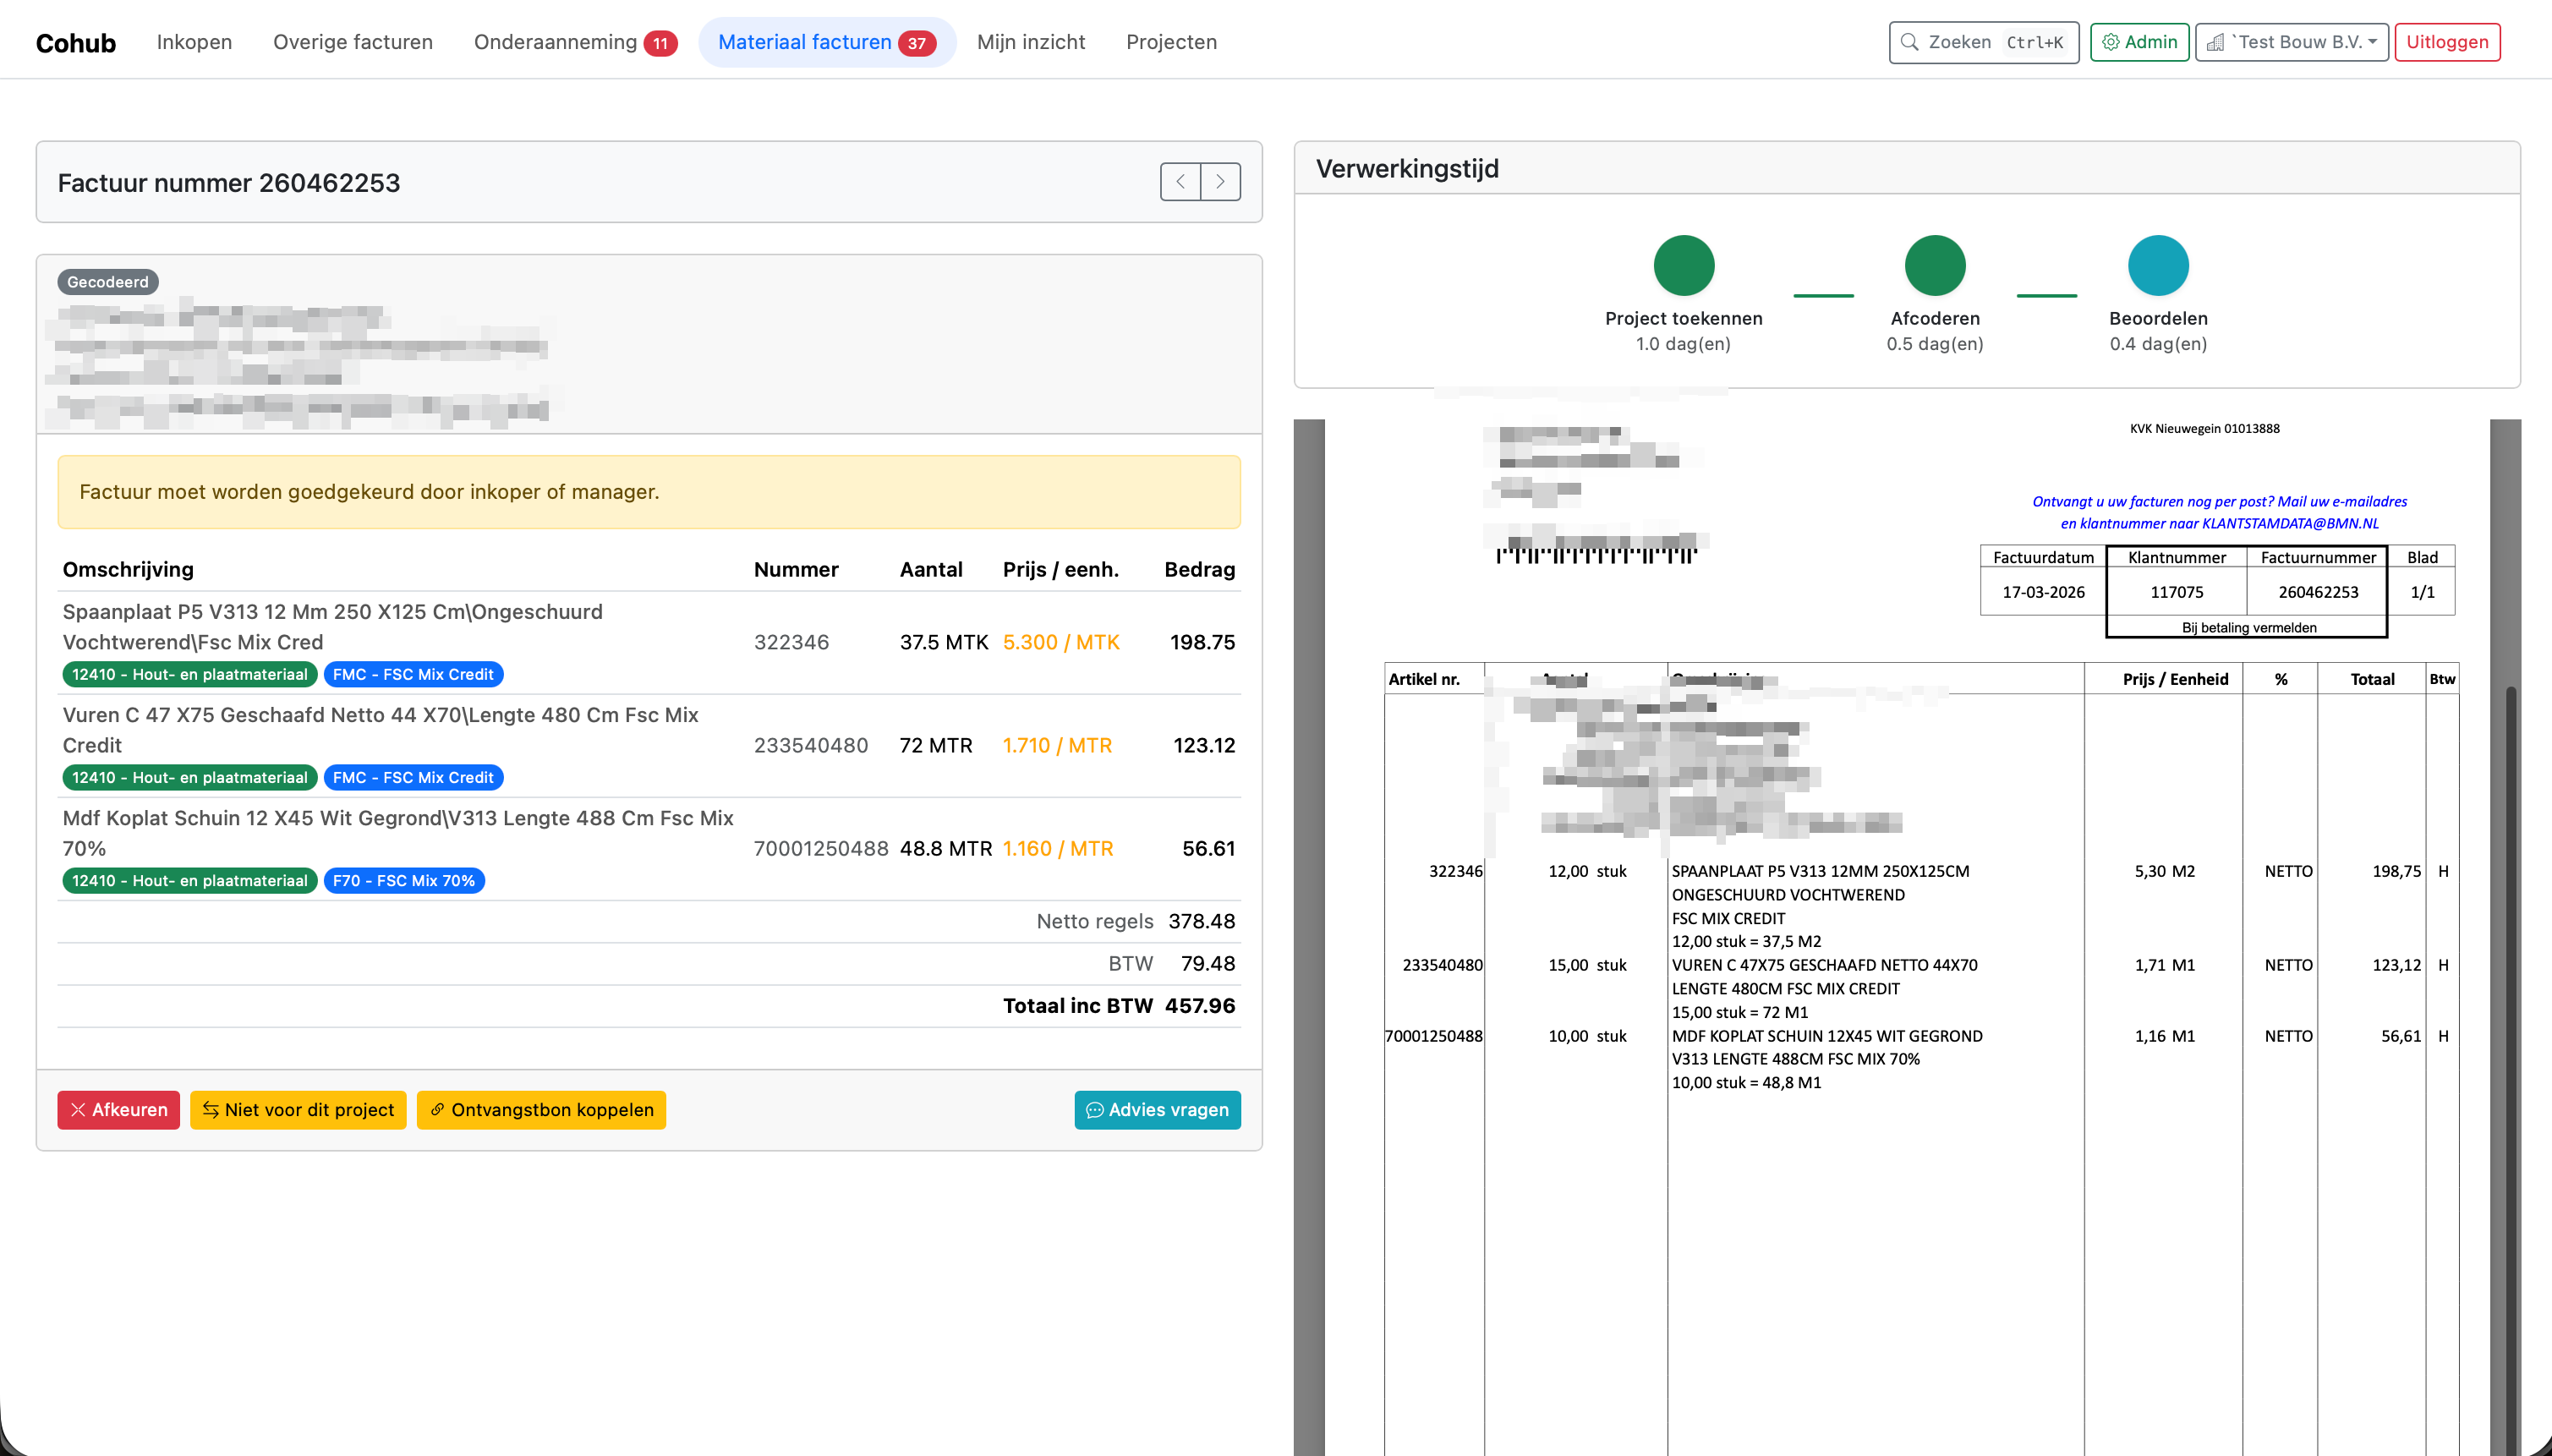Click the swap arrows icon on Niet voor dit project

click(211, 1109)
